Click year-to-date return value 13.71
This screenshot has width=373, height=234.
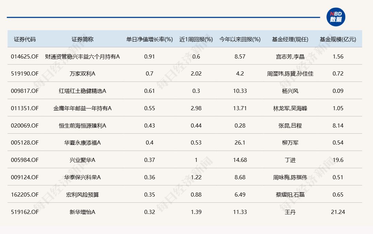coord(240,108)
